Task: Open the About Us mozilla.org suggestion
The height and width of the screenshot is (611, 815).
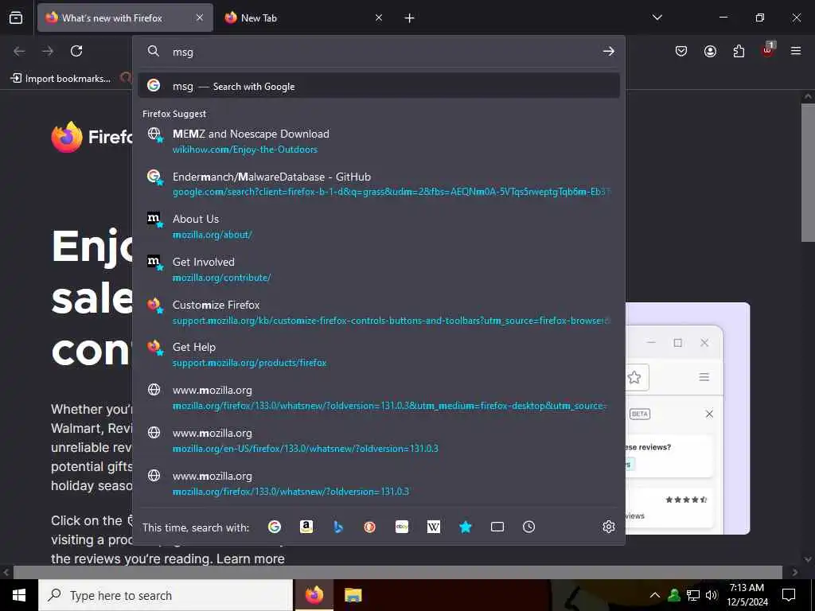Action: point(379,227)
